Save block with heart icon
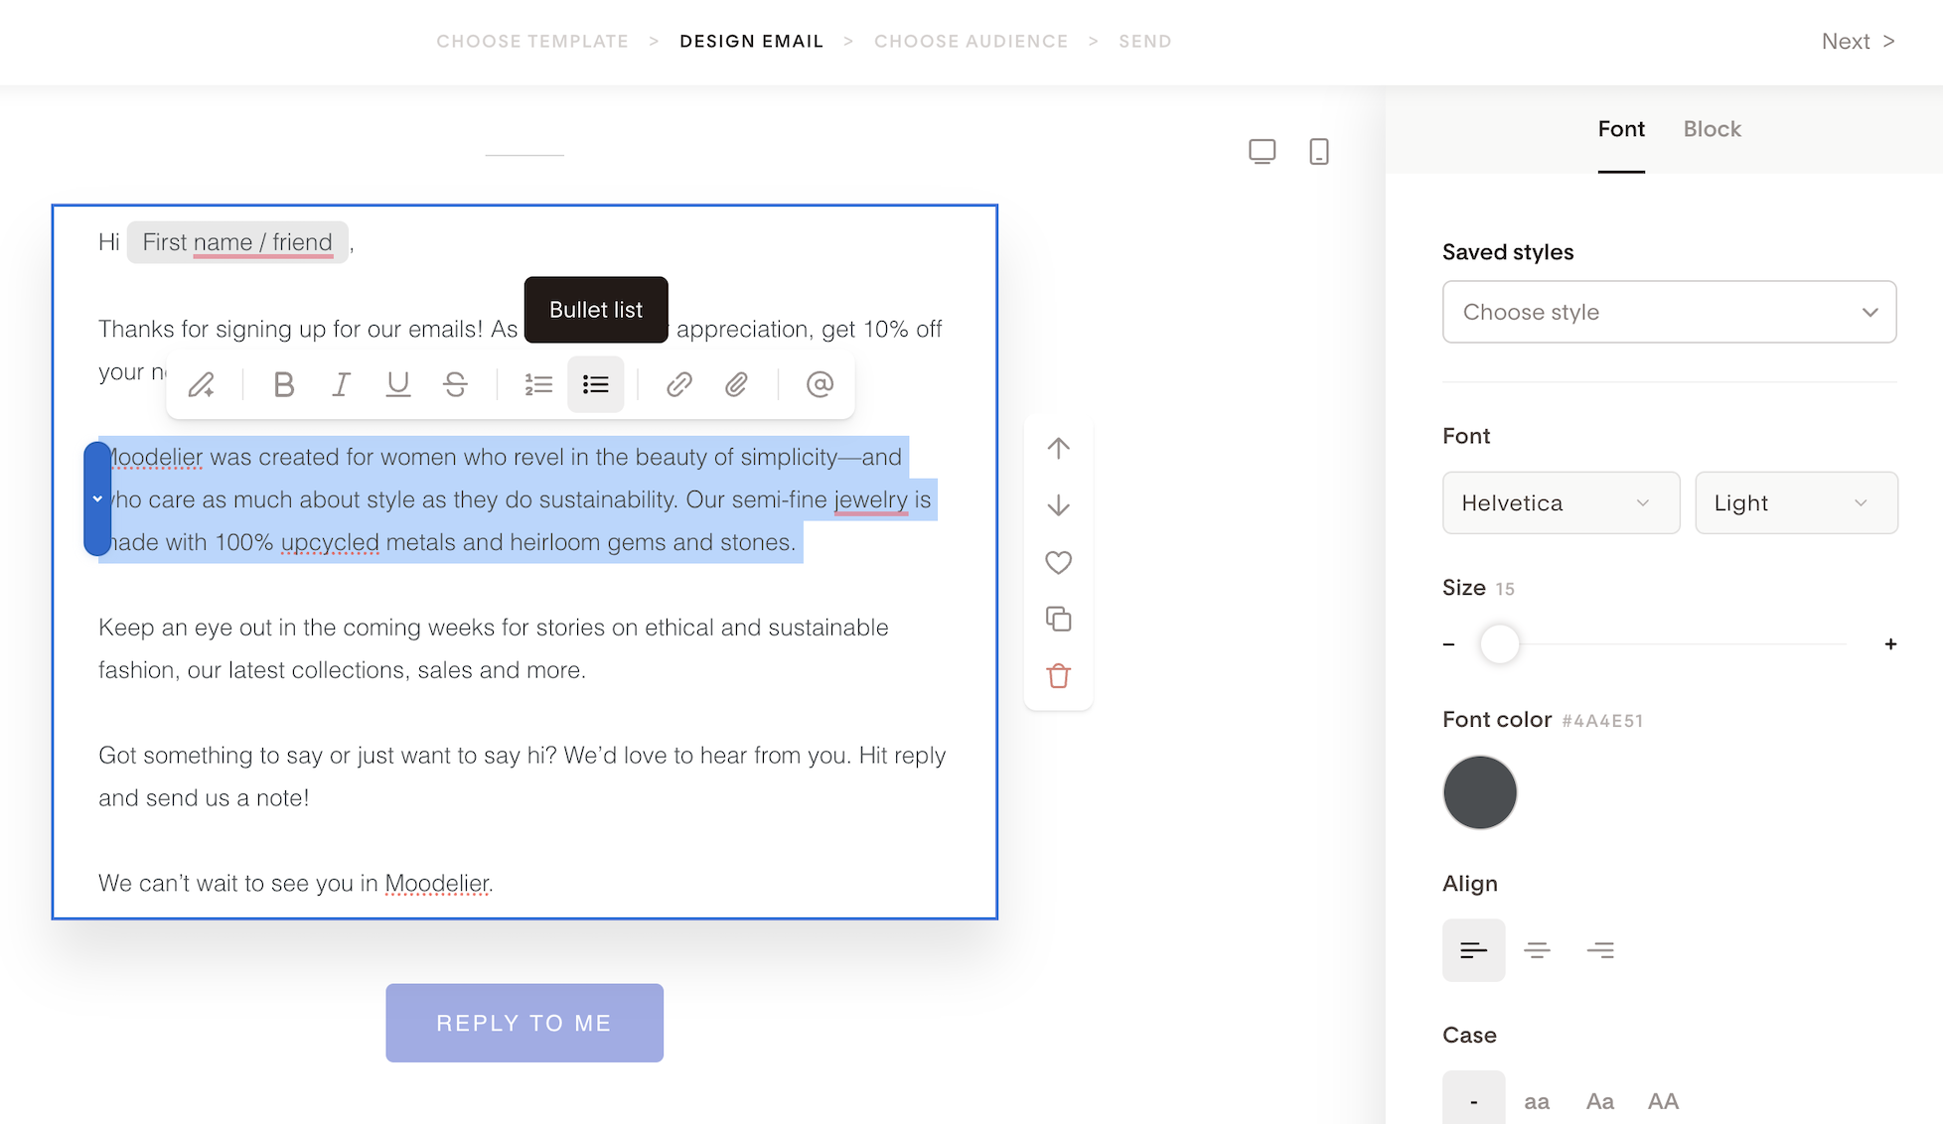Viewport: 1943px width, 1124px height. click(1058, 562)
